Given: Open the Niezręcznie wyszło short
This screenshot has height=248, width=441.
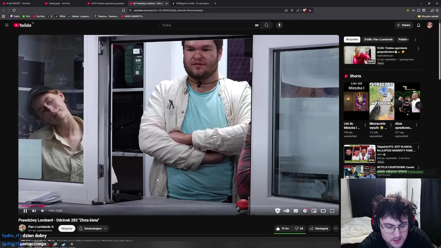Looking at the screenshot, I should click(382, 101).
